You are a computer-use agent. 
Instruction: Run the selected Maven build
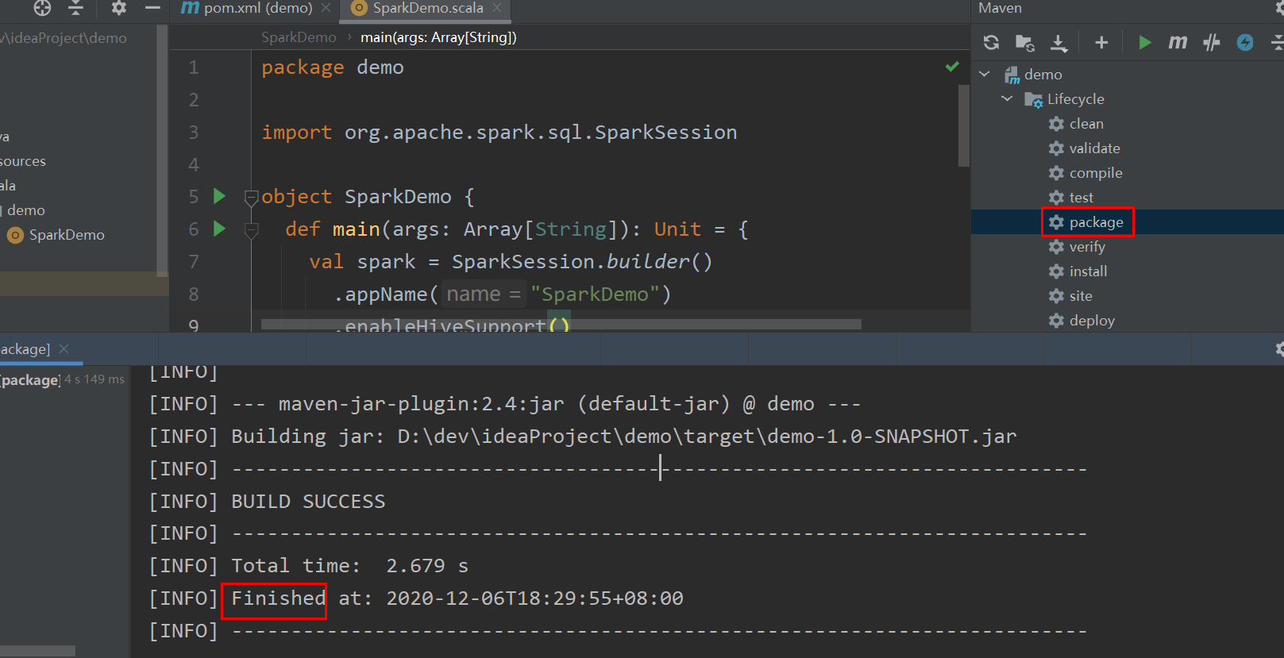coord(1144,43)
